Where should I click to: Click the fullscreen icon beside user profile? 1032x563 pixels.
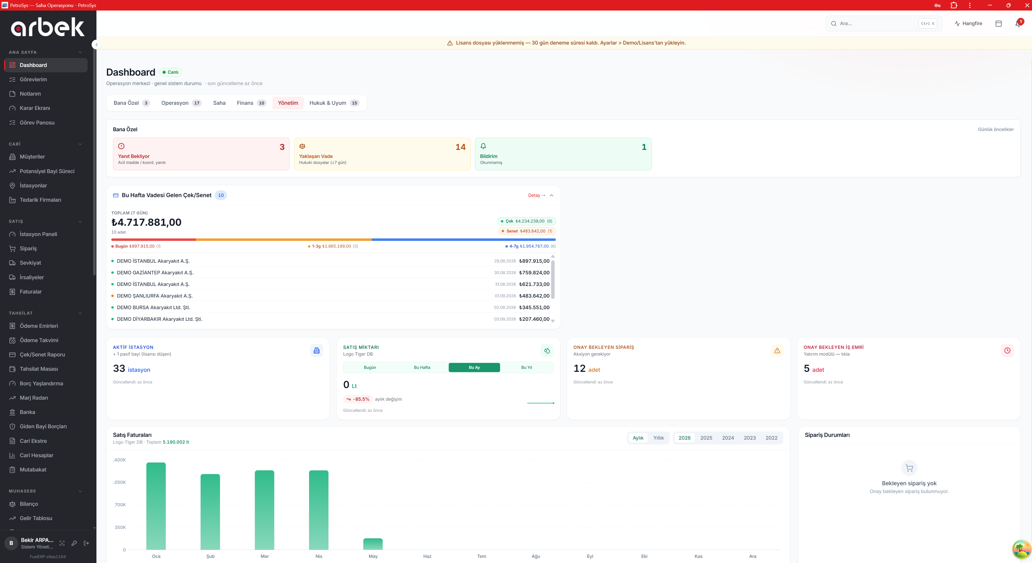click(62, 543)
